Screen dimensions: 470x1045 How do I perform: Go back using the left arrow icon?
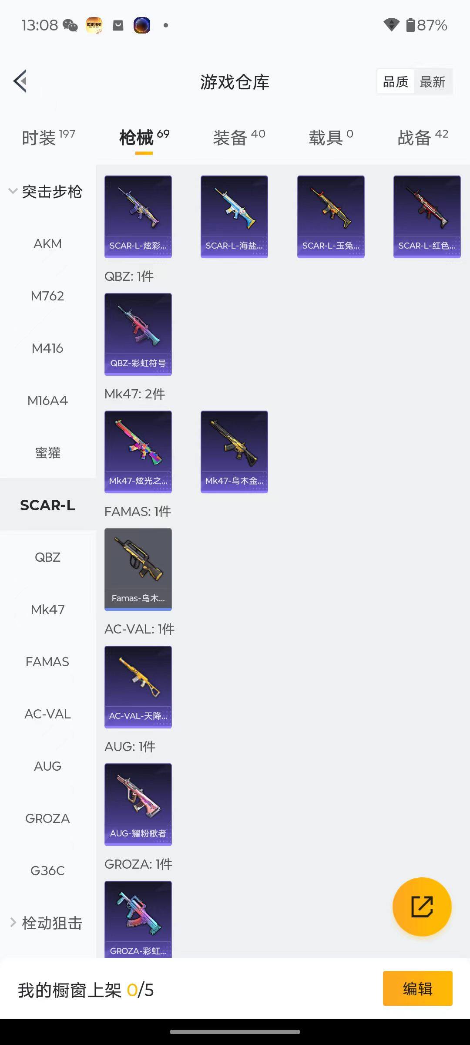20,81
